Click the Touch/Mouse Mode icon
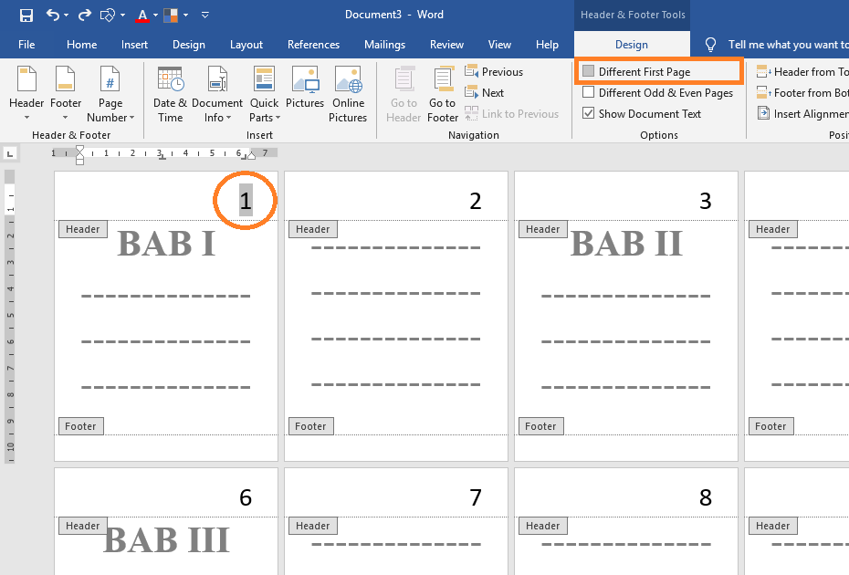 click(x=107, y=16)
